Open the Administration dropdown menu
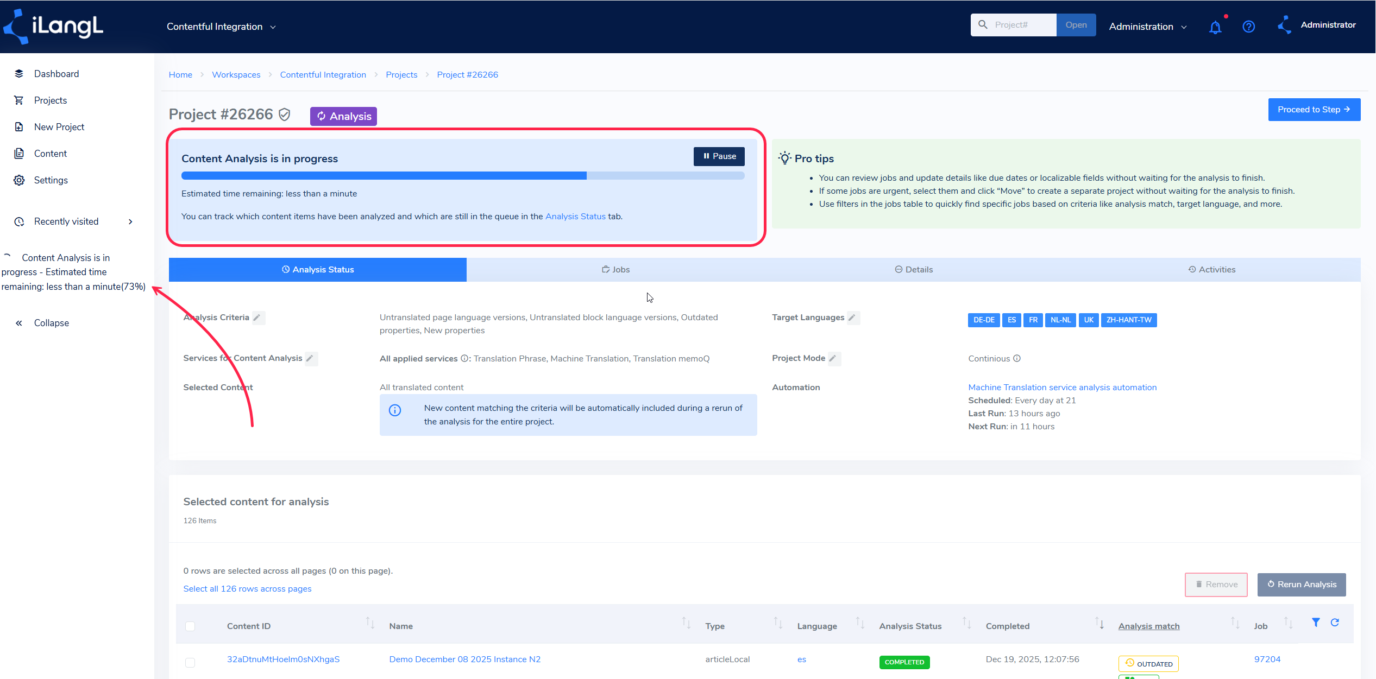The image size is (1376, 679). tap(1148, 27)
